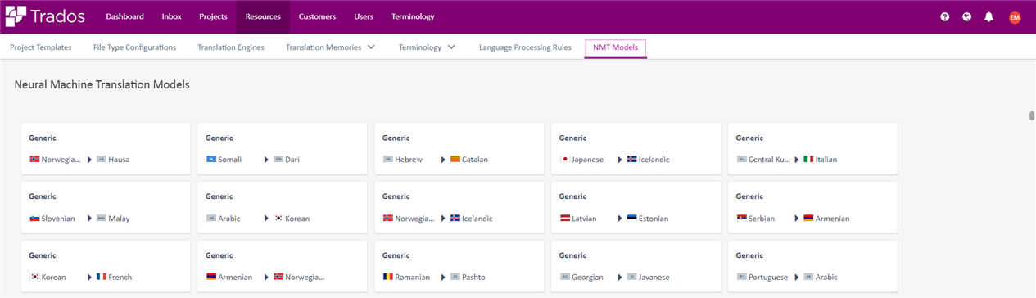Open the EM user avatar menu
This screenshot has height=298, width=1036.
(x=1016, y=16)
